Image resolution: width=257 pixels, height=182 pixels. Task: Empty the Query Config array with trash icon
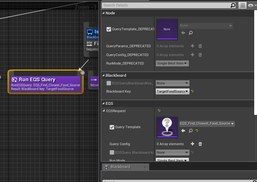(x=200, y=144)
